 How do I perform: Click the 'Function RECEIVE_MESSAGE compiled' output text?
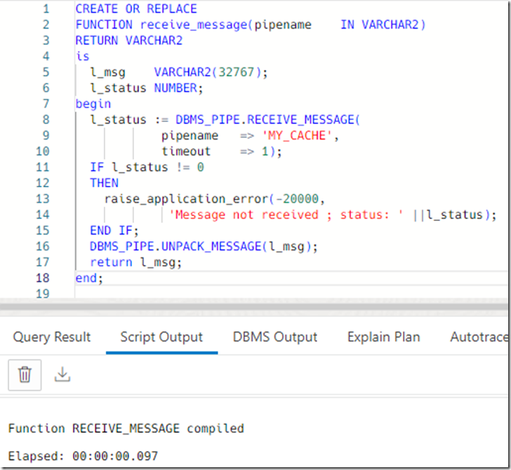tap(126, 428)
